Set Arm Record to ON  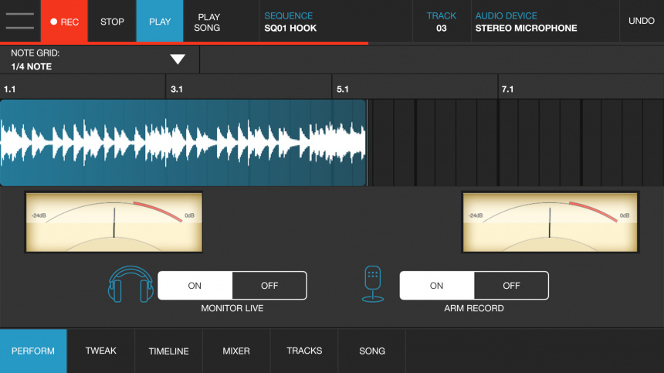click(x=437, y=286)
